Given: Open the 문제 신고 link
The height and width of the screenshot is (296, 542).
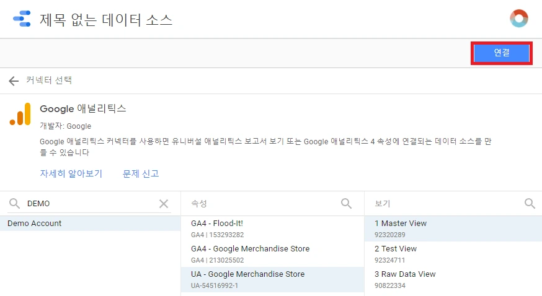Looking at the screenshot, I should [141, 173].
